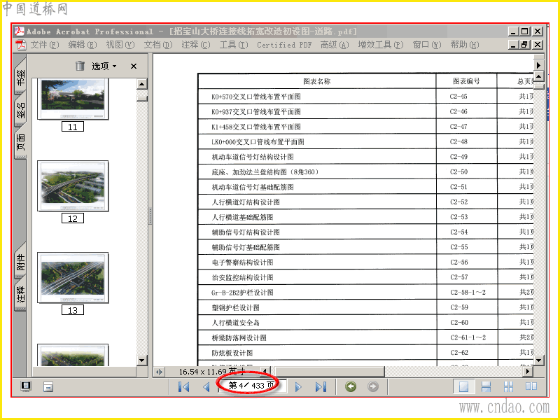The width and height of the screenshot is (560, 420).
Task: Go to previous page arrow
Action: coord(206,387)
